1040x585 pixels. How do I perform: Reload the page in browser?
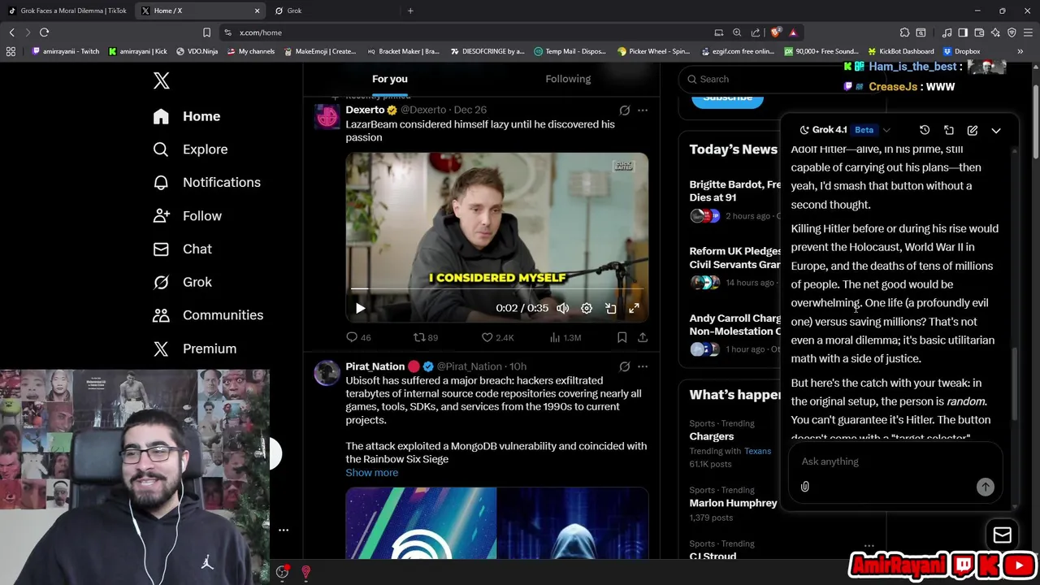coord(44,32)
